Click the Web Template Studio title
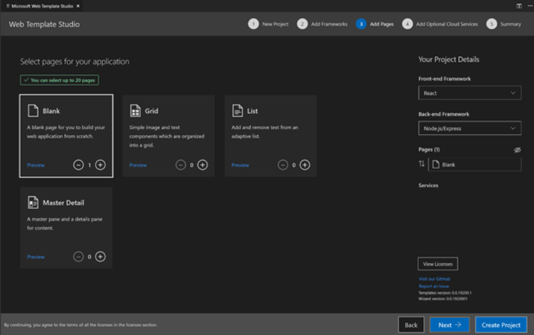This screenshot has height=335, width=534. point(44,24)
